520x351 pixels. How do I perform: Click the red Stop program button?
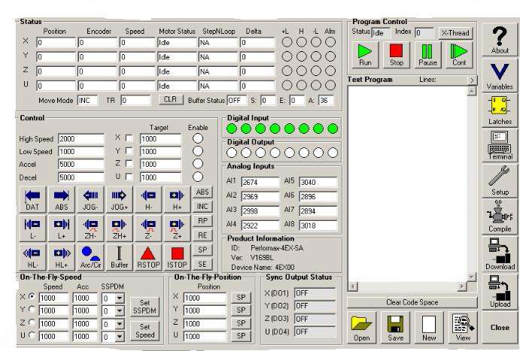tap(397, 55)
